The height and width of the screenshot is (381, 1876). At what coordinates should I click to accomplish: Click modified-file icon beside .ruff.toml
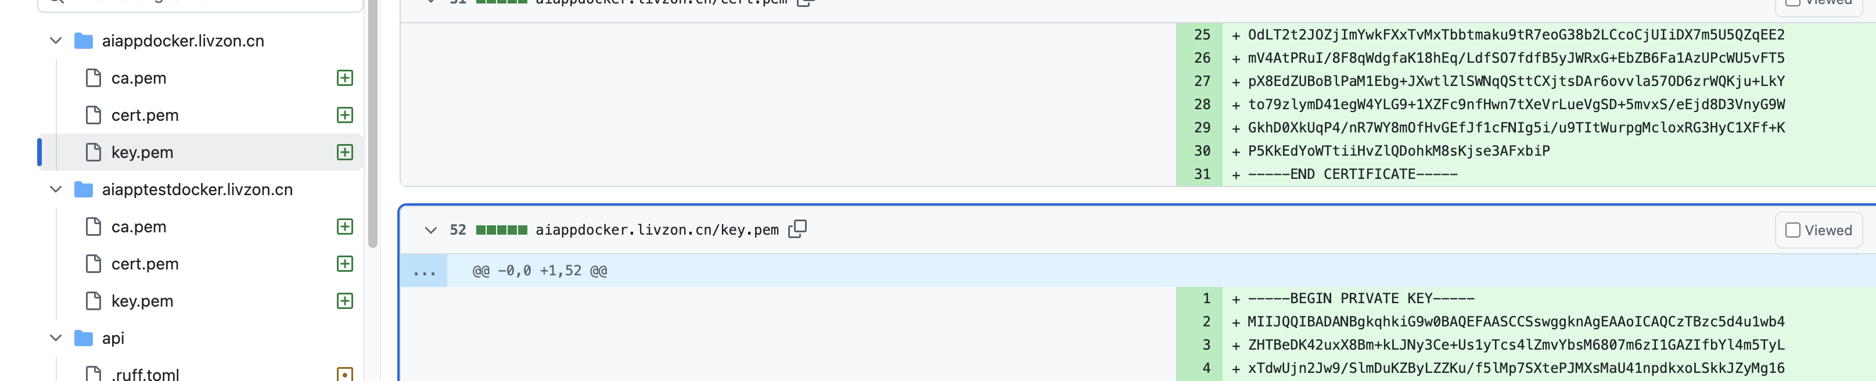(345, 375)
